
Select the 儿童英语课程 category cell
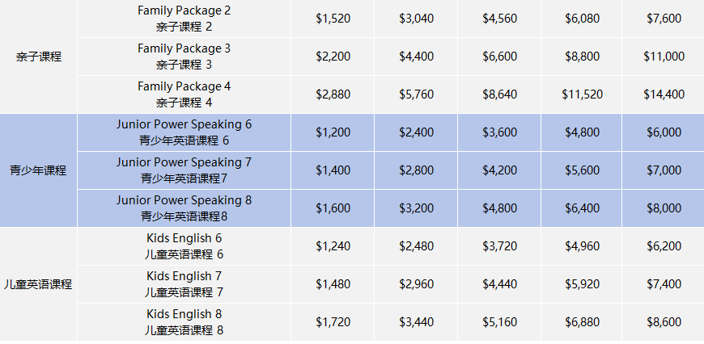pyautogui.click(x=38, y=284)
